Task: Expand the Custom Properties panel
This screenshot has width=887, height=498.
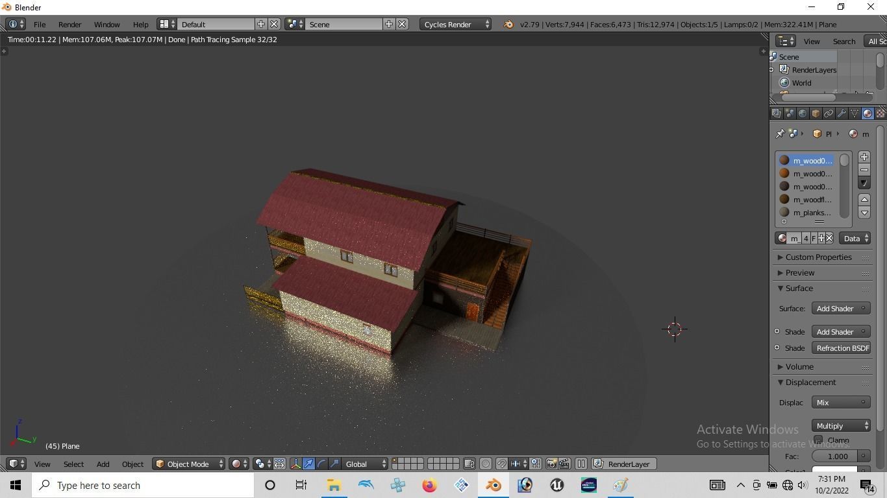Action: click(x=818, y=257)
